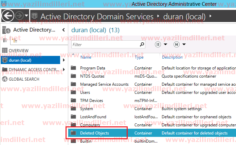Image resolution: width=236 pixels, height=145 pixels.
Task: Switch navigation pane to list view
Action: click(5, 40)
